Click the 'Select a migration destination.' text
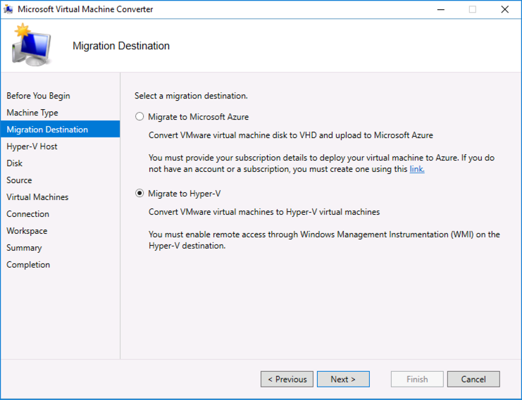The height and width of the screenshot is (400, 522). (x=191, y=96)
